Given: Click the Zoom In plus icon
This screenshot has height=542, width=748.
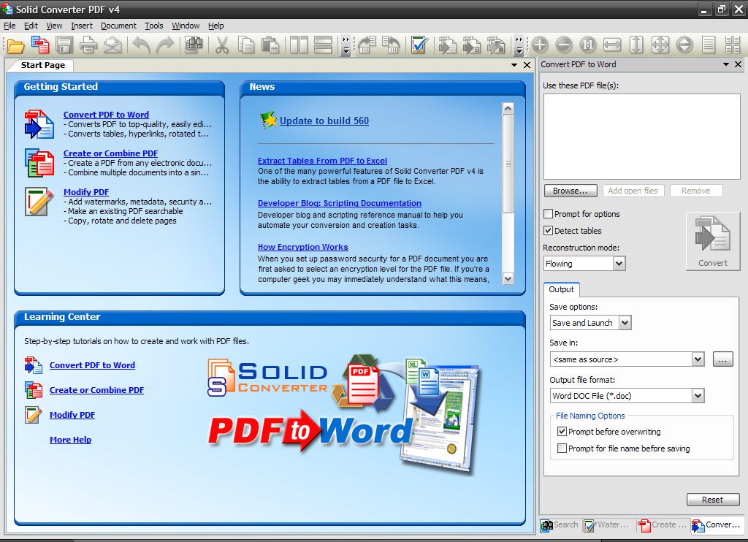Looking at the screenshot, I should click(x=540, y=45).
